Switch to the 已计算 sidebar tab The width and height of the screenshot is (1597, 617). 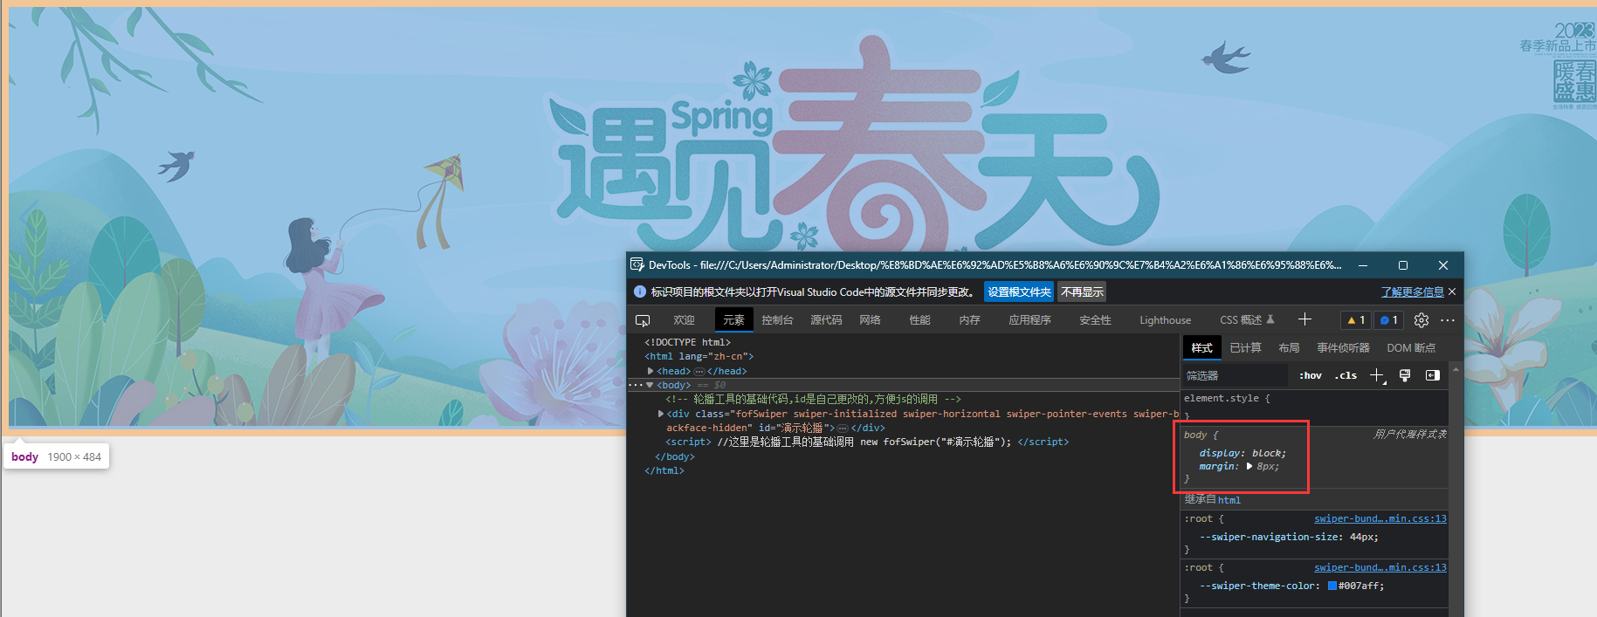1245,347
